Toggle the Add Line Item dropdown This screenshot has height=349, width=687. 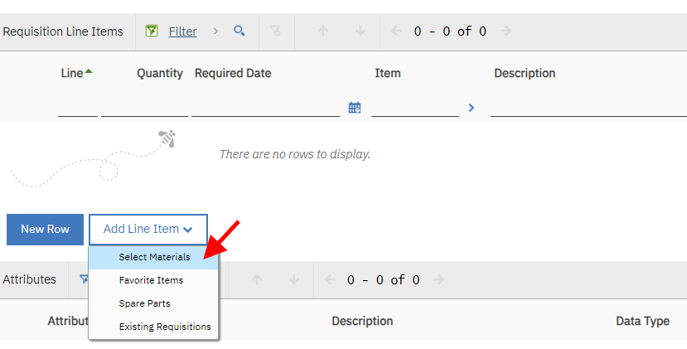pos(148,230)
